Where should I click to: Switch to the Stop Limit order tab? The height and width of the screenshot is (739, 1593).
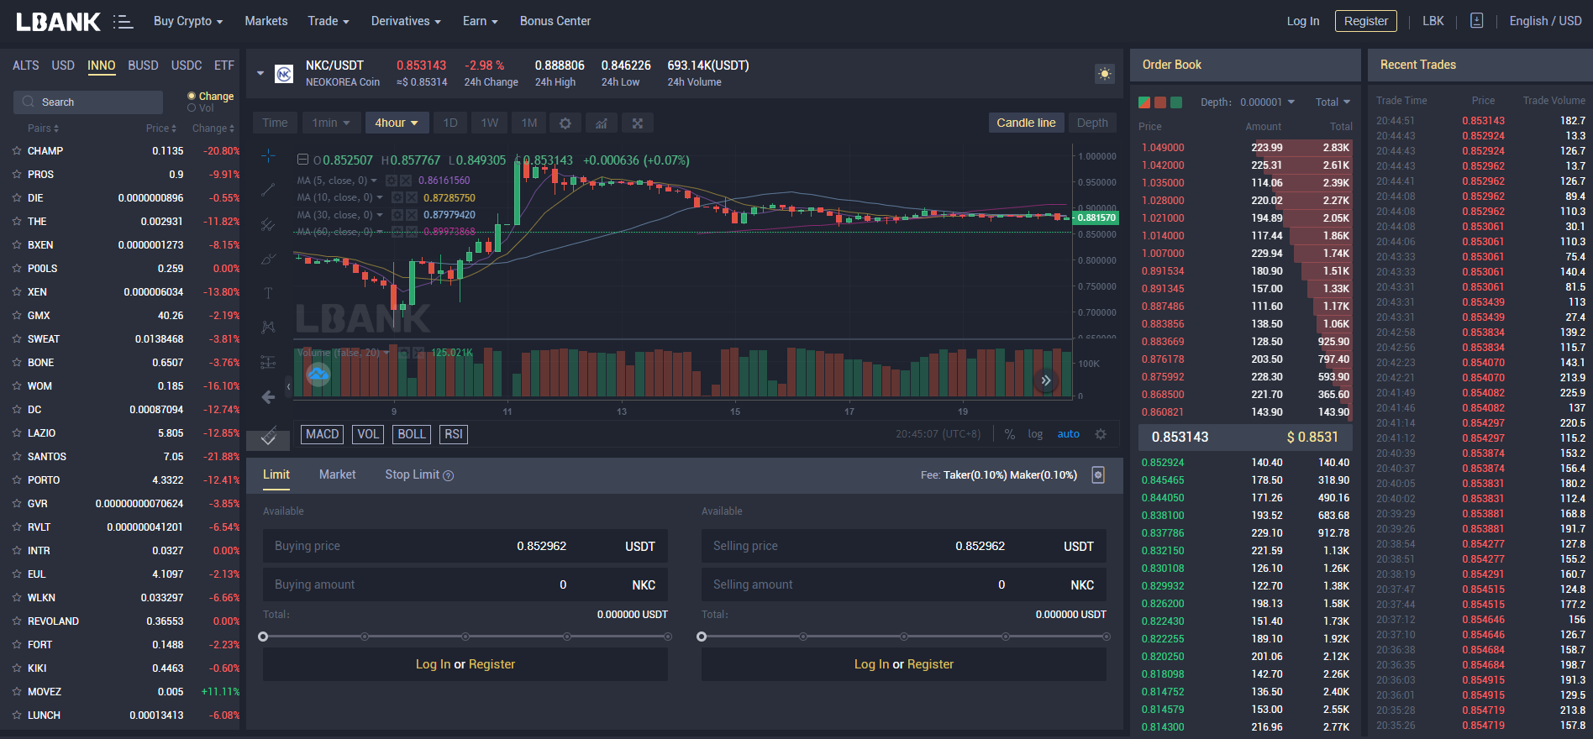coord(418,475)
